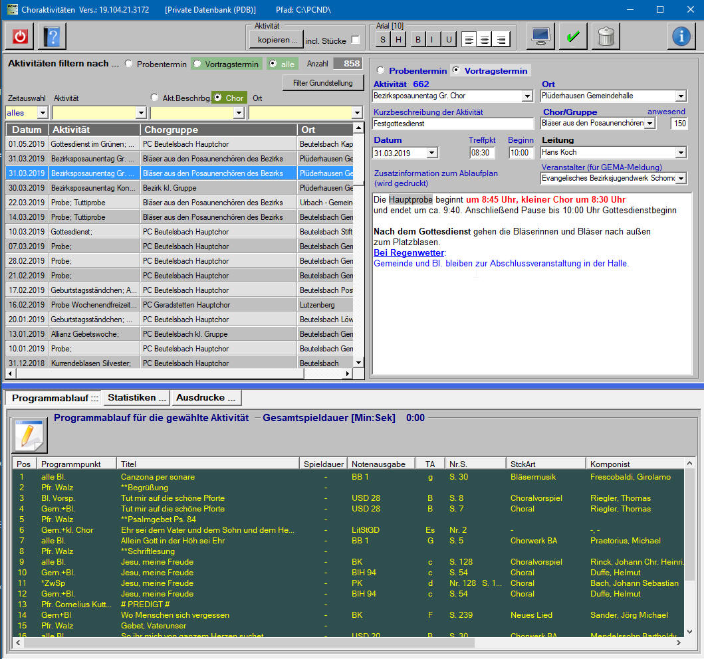Click the Komponist column header
704x659 pixels.
[635, 464]
